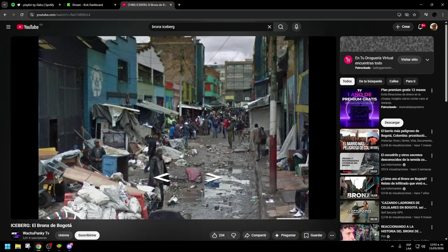Like the video with thumbs up
Screen dimensions: 448x252
[x=218, y=236]
